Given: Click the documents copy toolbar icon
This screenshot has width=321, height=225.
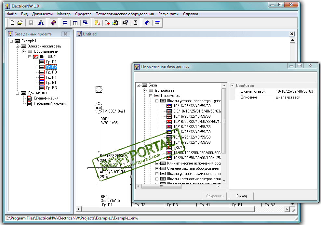Looking at the screenshot, I should (115, 23).
